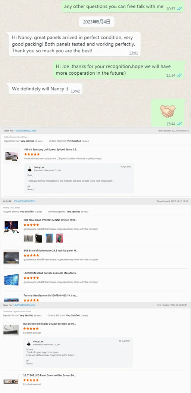The image size is (191, 393).
Task: Open the first review photo under BOE DV320FHM-NN0
Action: click(28, 238)
